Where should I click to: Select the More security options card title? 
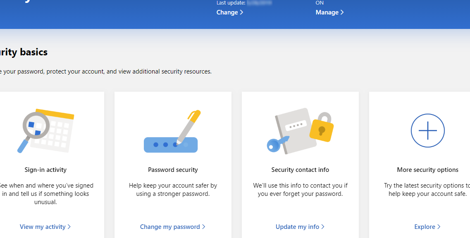[427, 170]
